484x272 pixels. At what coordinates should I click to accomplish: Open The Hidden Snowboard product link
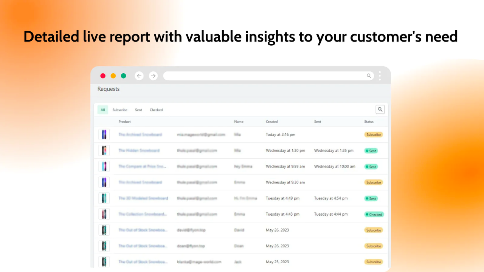[x=140, y=150]
